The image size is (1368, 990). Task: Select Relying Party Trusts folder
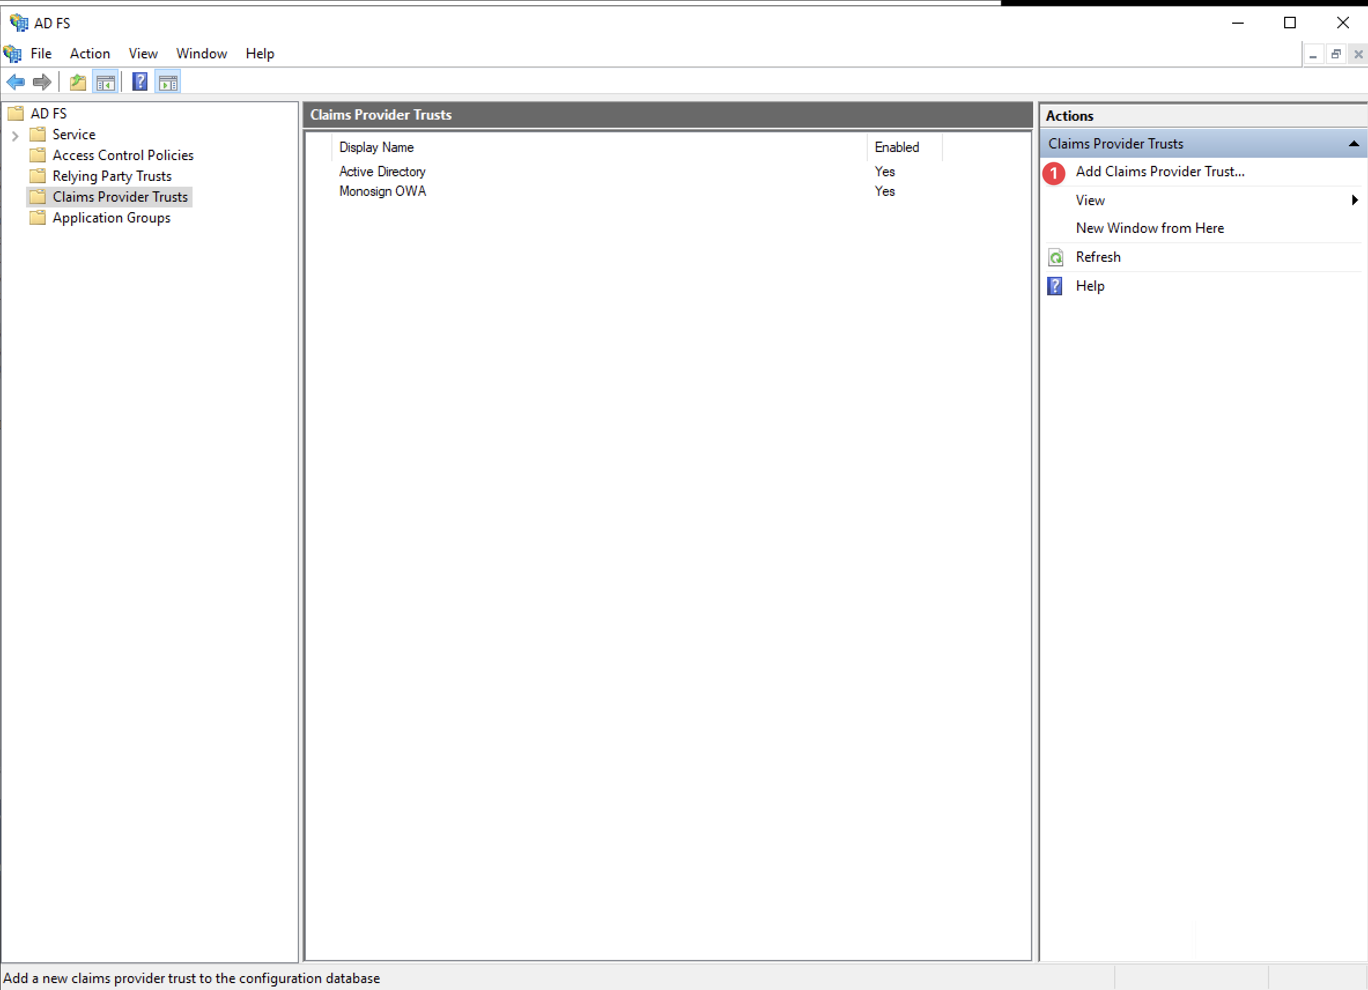click(112, 176)
